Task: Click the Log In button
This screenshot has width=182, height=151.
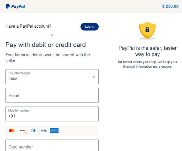Action: coord(89,27)
